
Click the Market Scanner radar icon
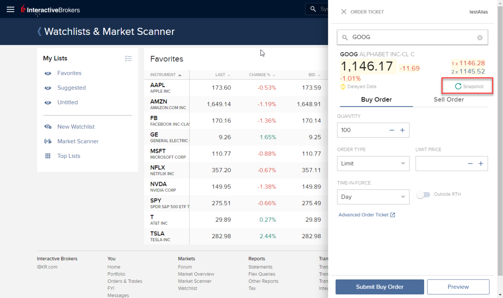48,141
